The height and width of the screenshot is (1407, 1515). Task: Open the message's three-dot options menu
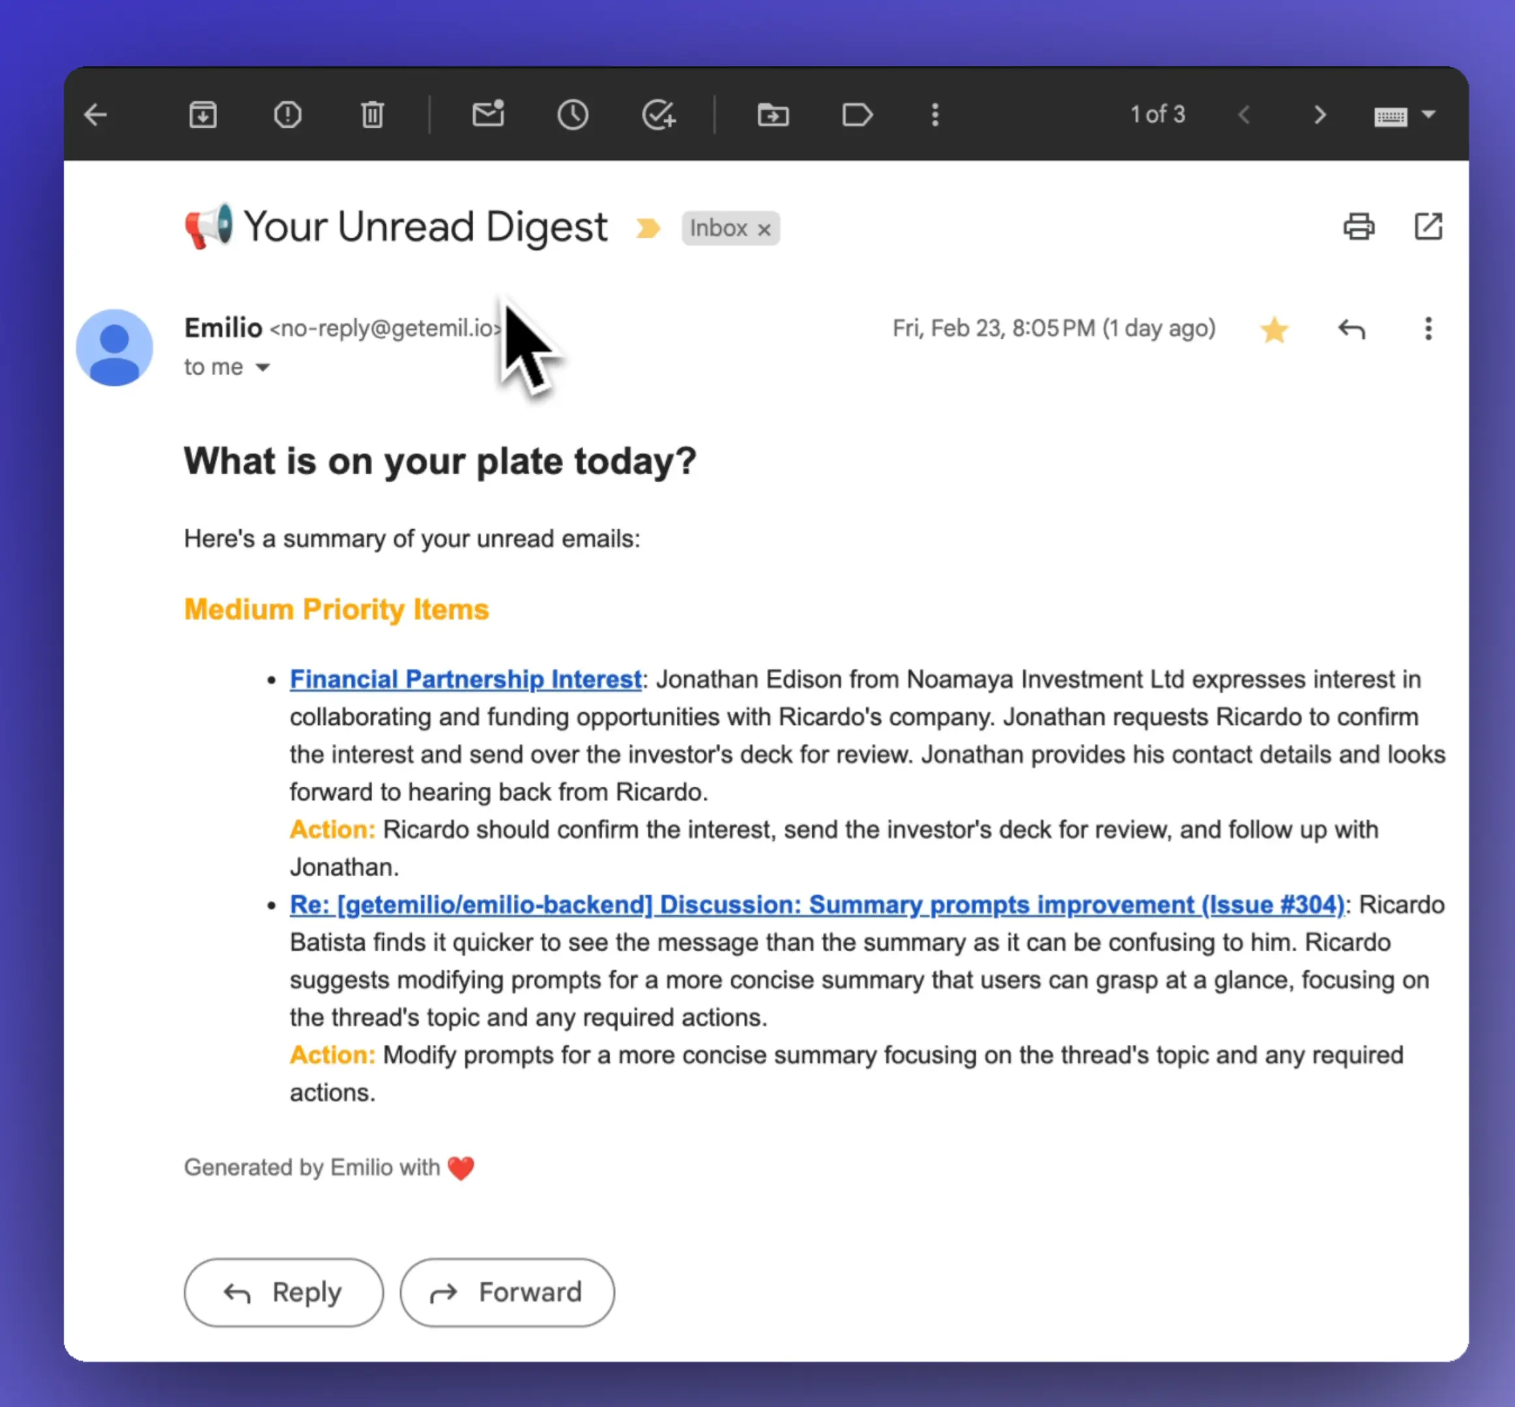(1428, 329)
